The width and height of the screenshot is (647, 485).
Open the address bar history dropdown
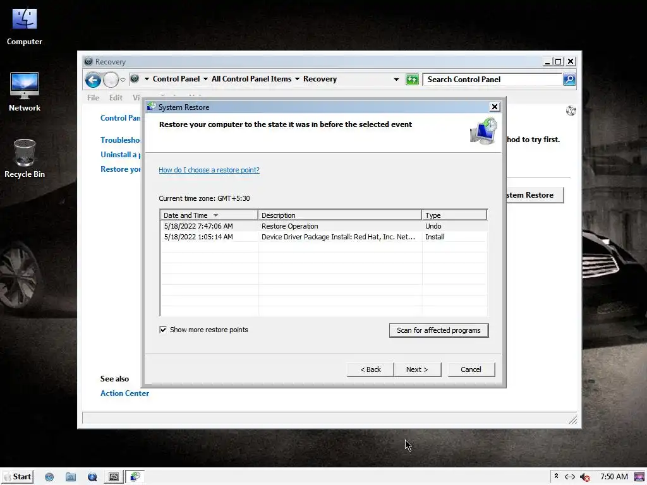pyautogui.click(x=396, y=79)
